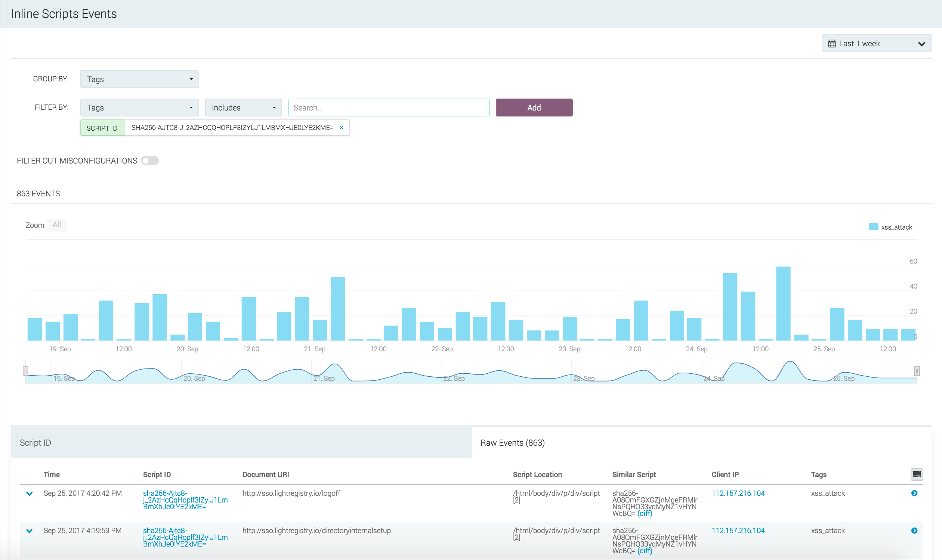Click the 863 EVENTS label
The width and height of the screenshot is (942, 560).
click(x=38, y=194)
